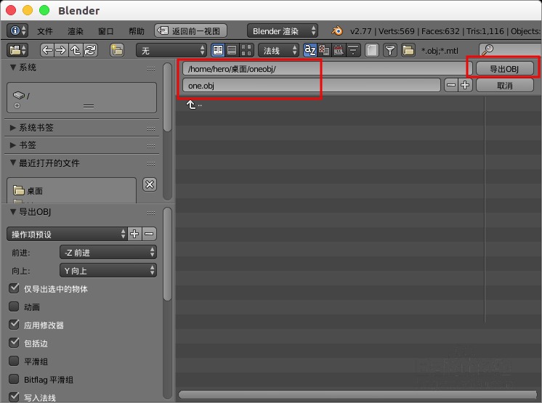Image resolution: width=542 pixels, height=403 pixels.
Task: Add an operator preset
Action: [134, 234]
